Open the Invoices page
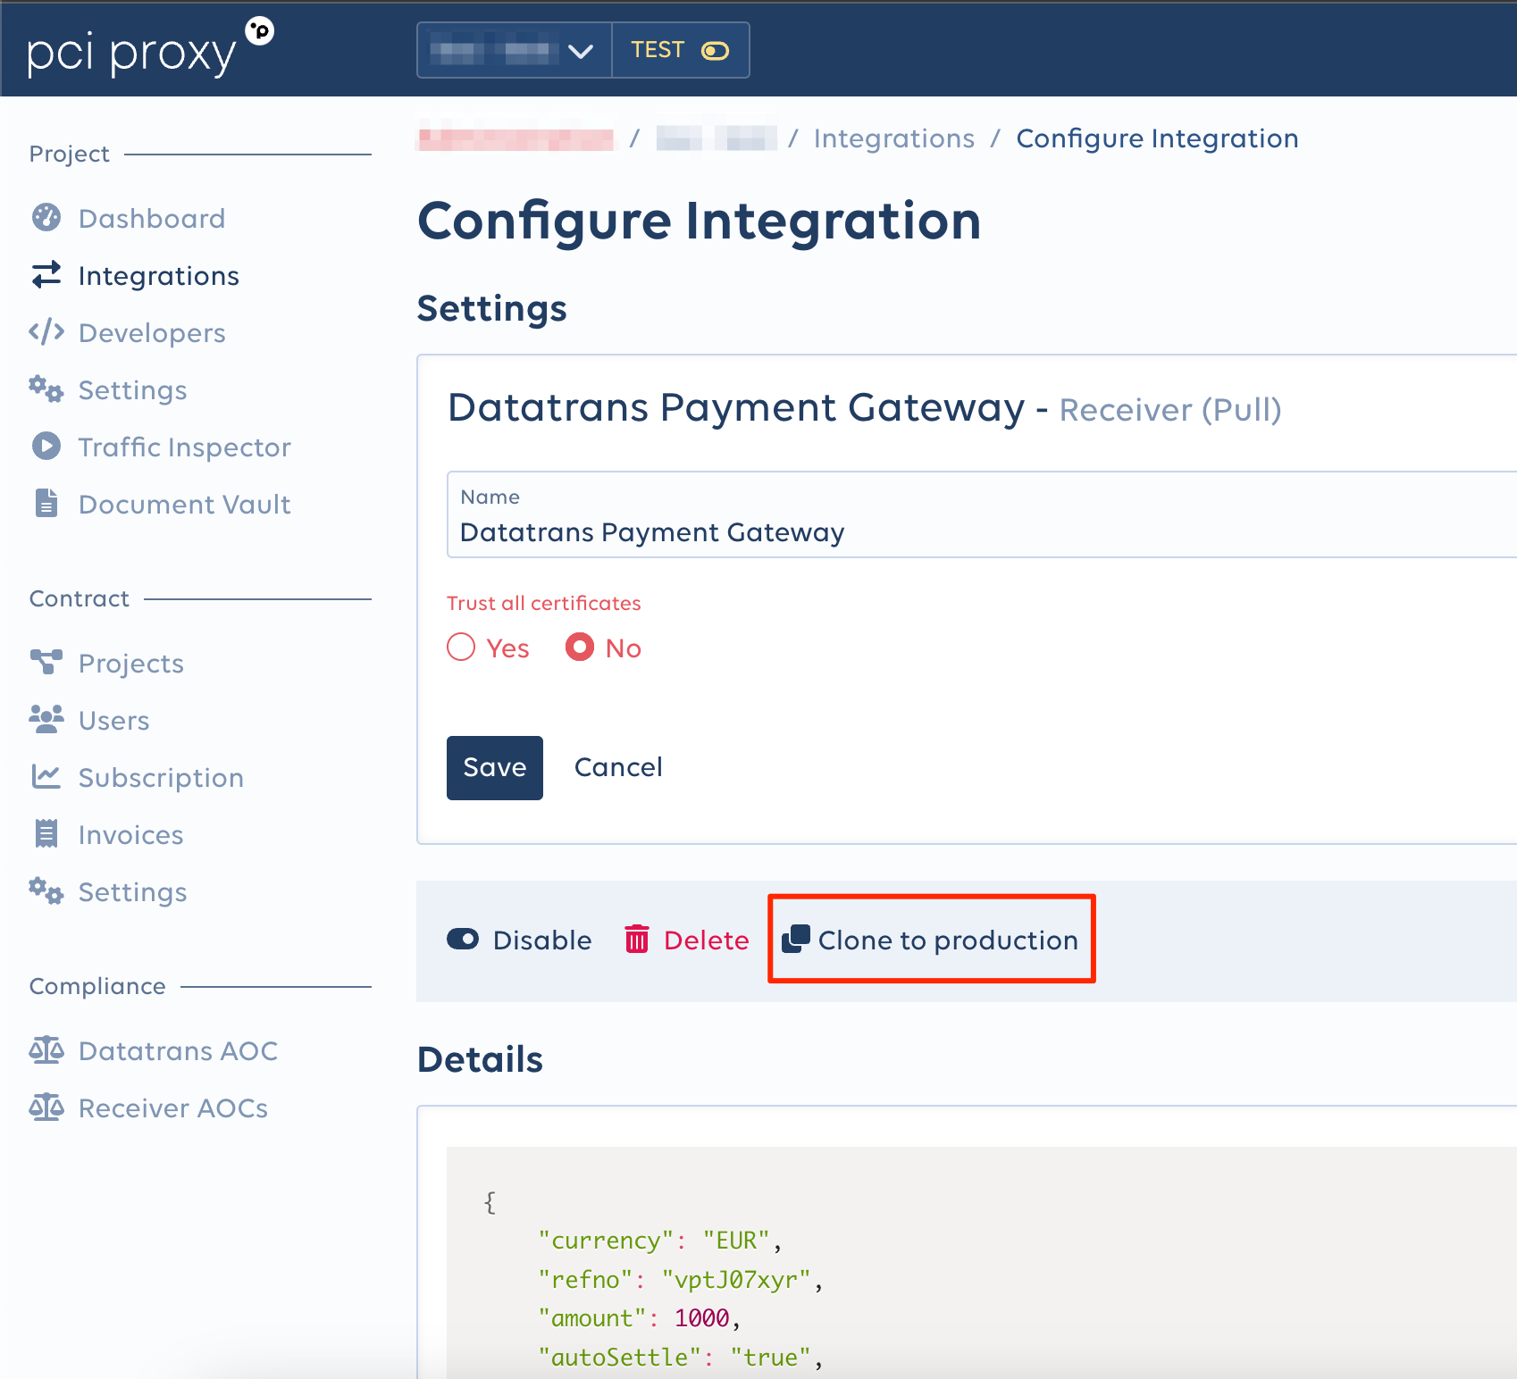Viewport: 1517px width, 1379px height. [131, 834]
